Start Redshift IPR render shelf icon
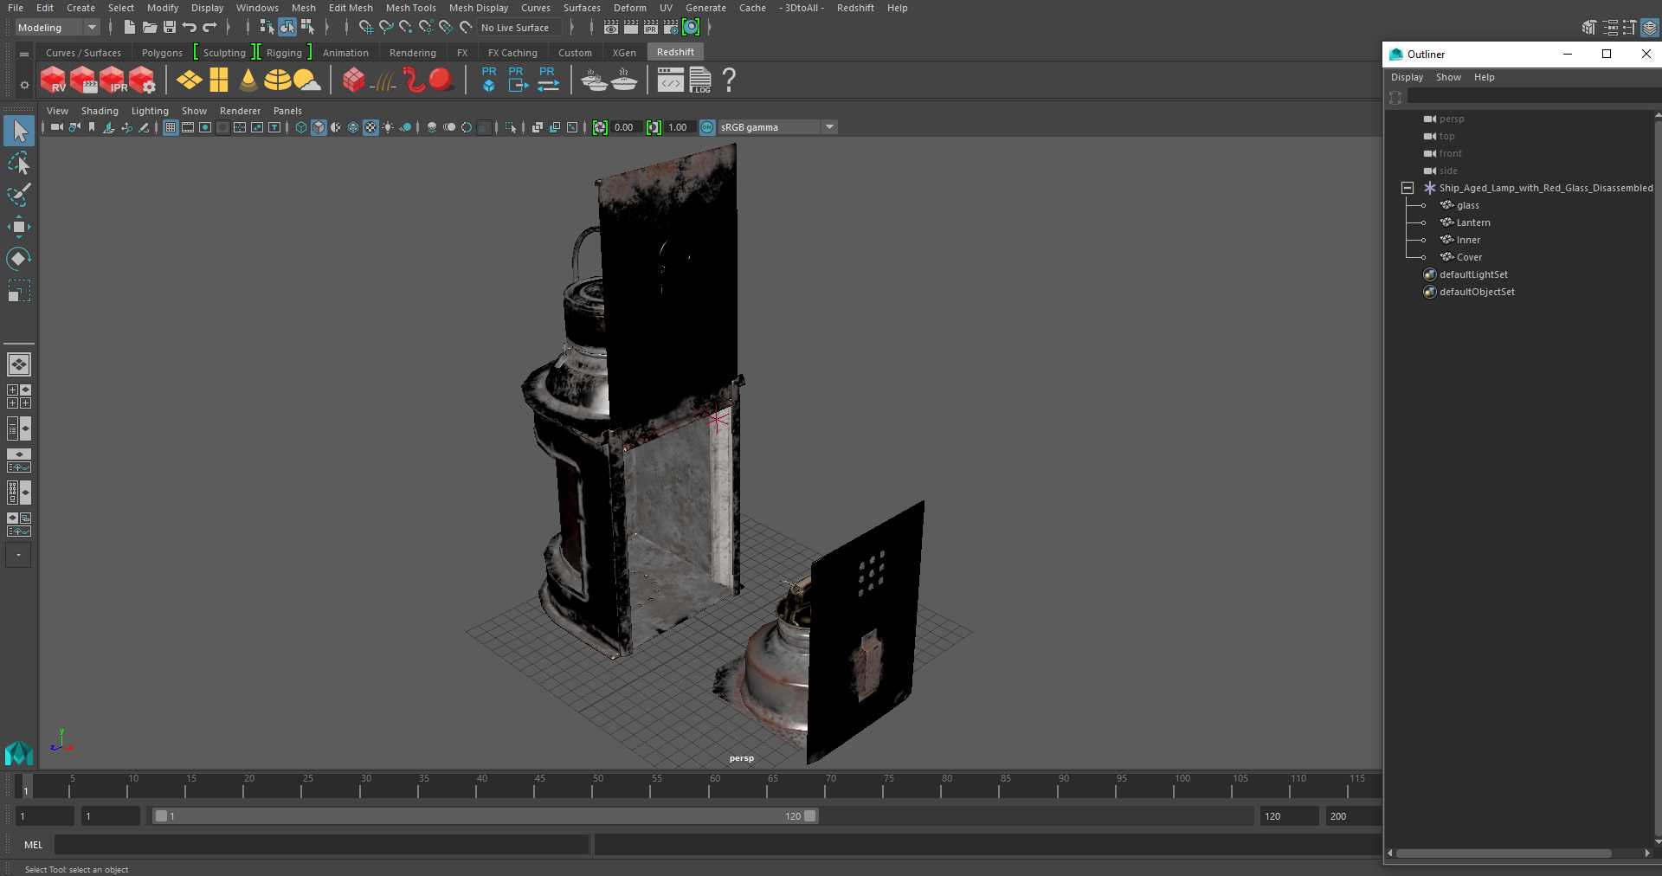This screenshot has width=1662, height=876. tap(113, 81)
